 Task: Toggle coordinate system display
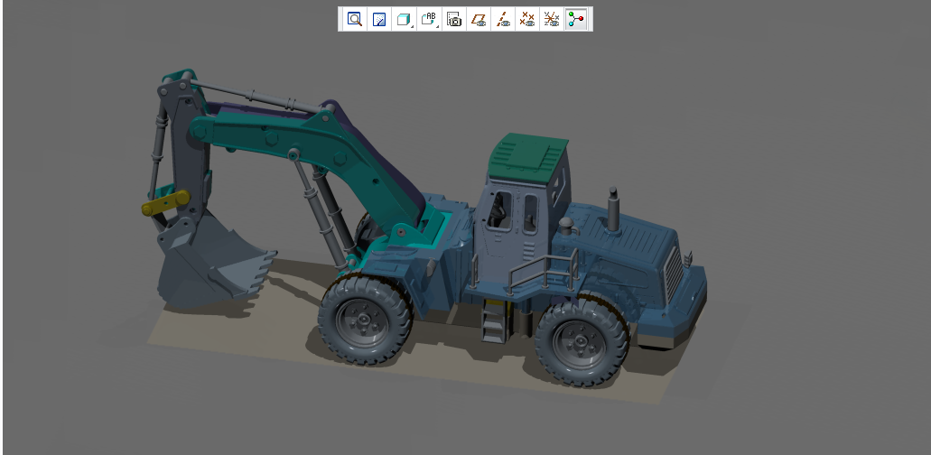[552, 20]
